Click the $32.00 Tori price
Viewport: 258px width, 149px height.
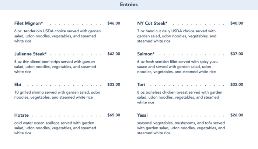(237, 84)
